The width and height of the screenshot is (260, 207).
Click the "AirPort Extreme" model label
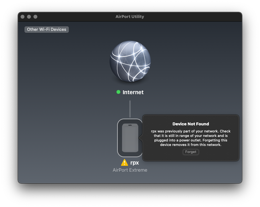130,170
